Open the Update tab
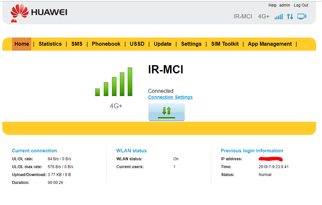 tap(162, 44)
